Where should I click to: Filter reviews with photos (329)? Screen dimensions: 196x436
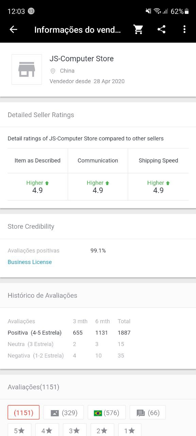(x=64, y=412)
